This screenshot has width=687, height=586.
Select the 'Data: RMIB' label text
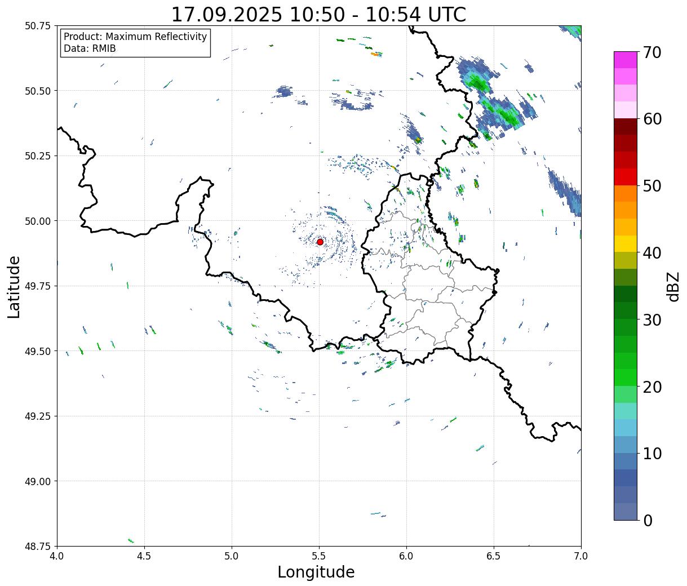[90, 49]
